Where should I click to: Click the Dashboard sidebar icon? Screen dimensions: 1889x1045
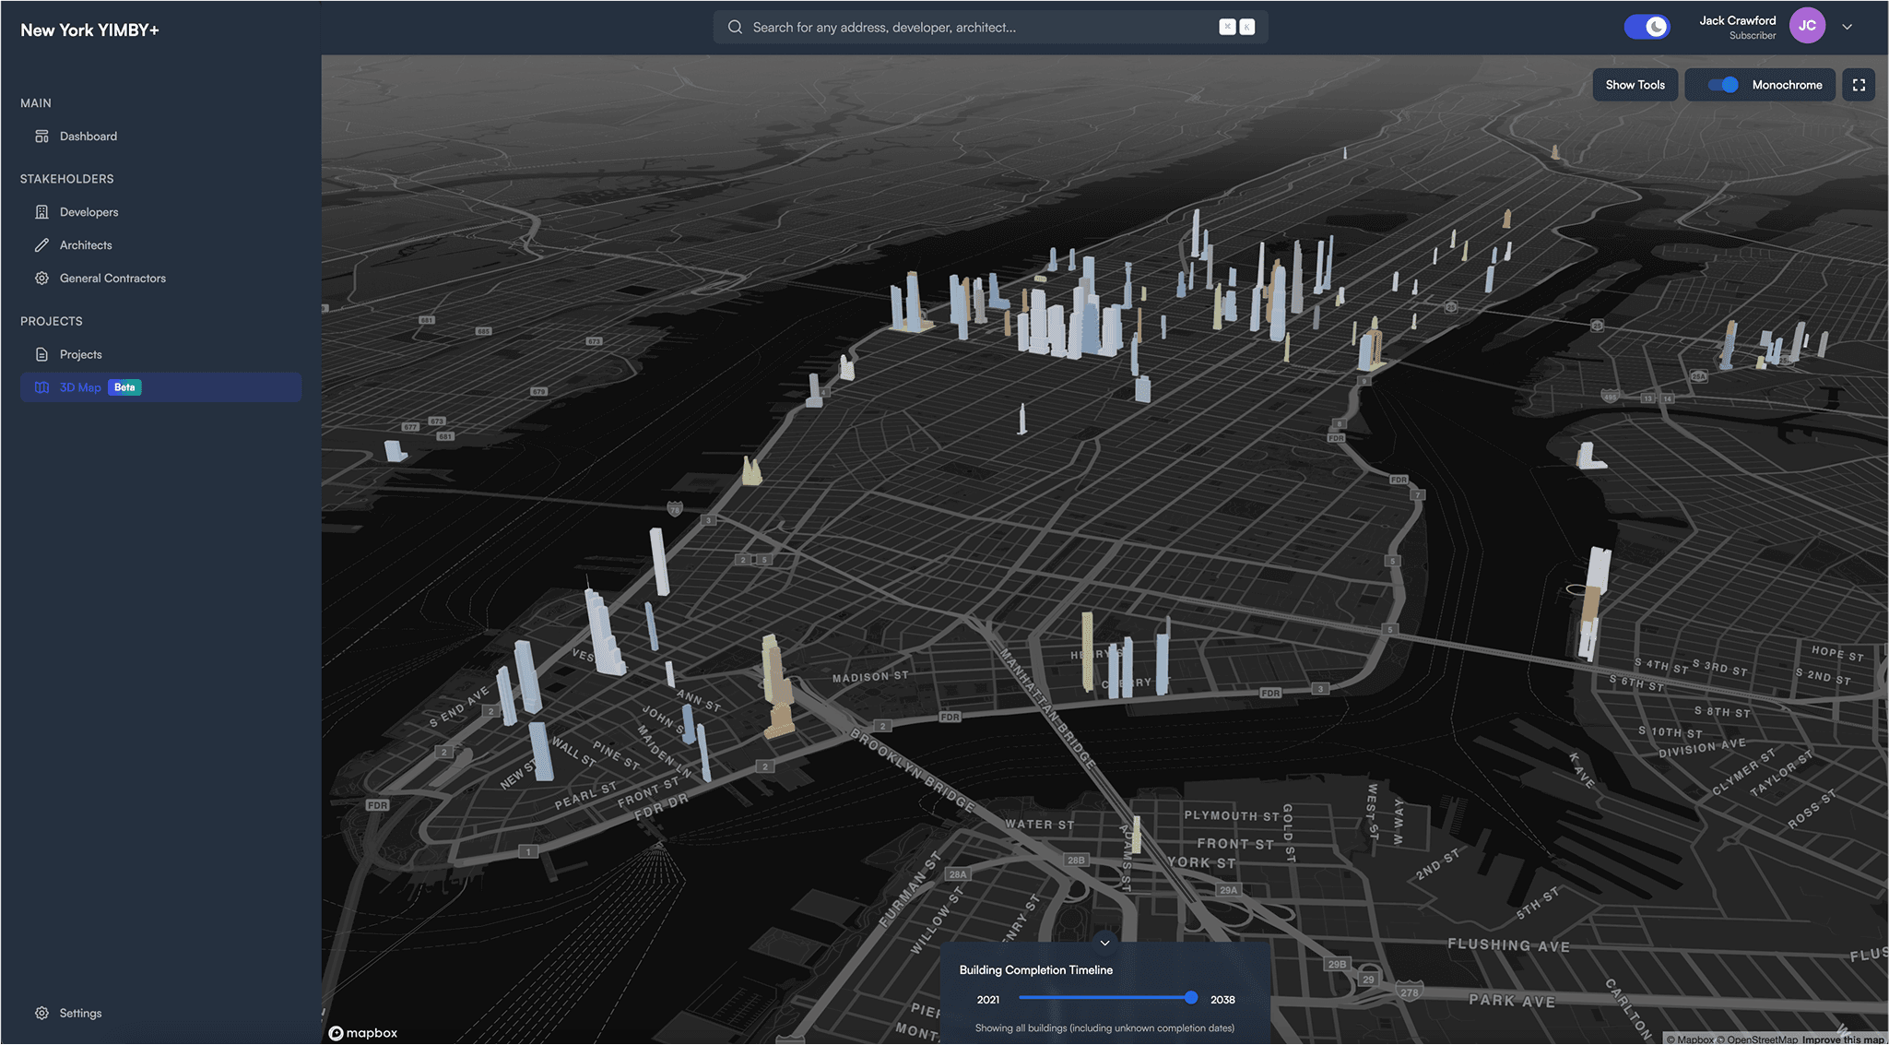pos(41,137)
